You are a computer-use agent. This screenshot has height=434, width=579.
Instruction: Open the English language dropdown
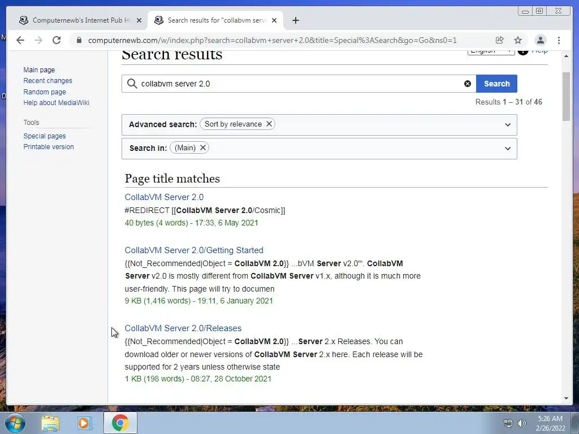click(491, 53)
